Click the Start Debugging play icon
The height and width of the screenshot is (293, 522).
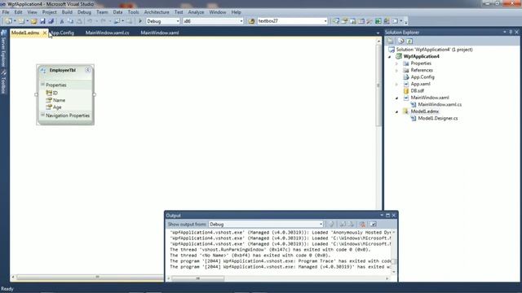[140, 21]
